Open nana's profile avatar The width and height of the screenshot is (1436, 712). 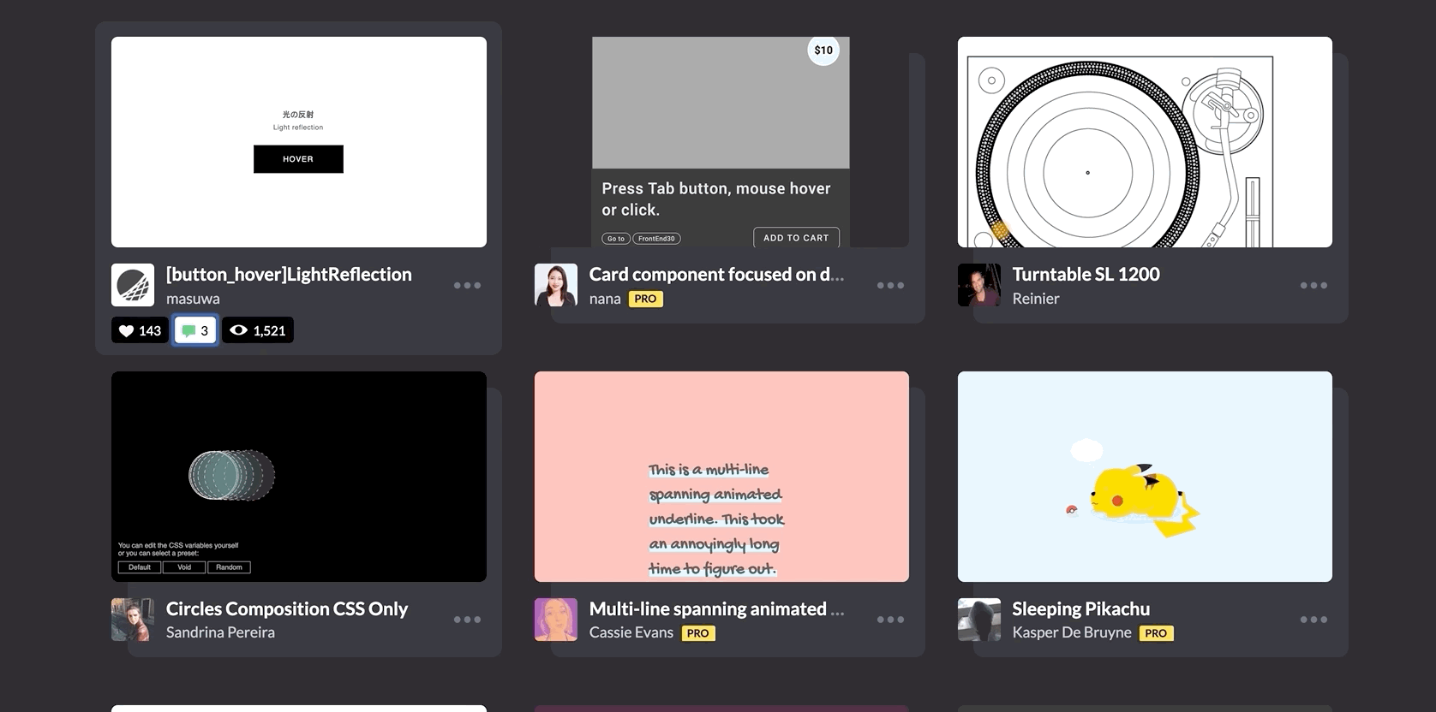(556, 285)
